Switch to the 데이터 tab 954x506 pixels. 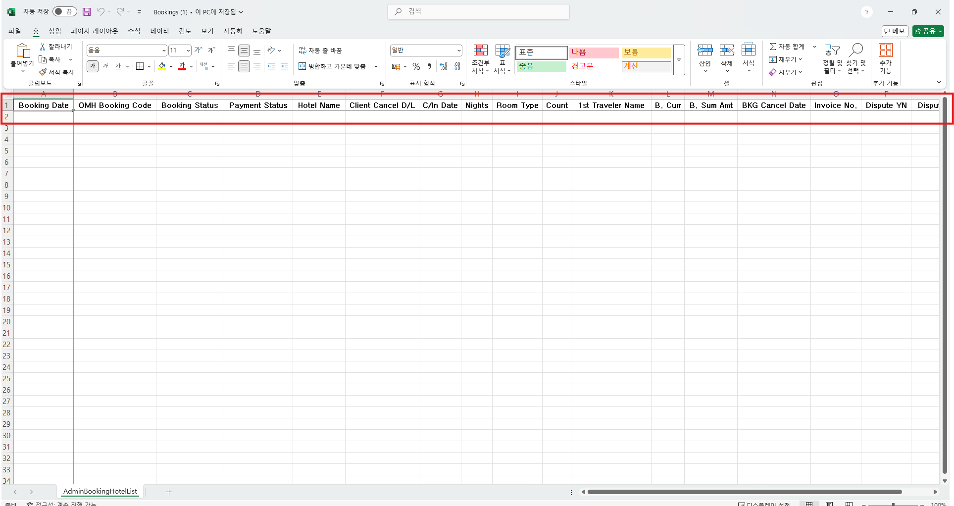(x=159, y=31)
